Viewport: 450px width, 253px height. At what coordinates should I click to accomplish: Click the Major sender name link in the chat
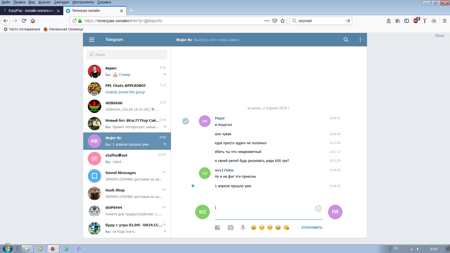point(220,118)
